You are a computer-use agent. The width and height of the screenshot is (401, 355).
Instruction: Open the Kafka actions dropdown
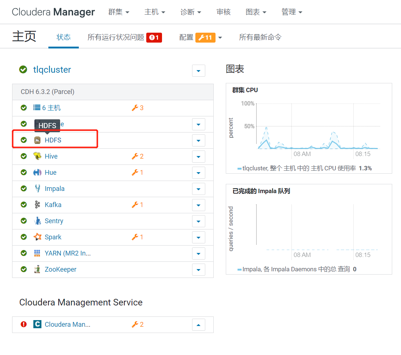pyautogui.click(x=198, y=205)
